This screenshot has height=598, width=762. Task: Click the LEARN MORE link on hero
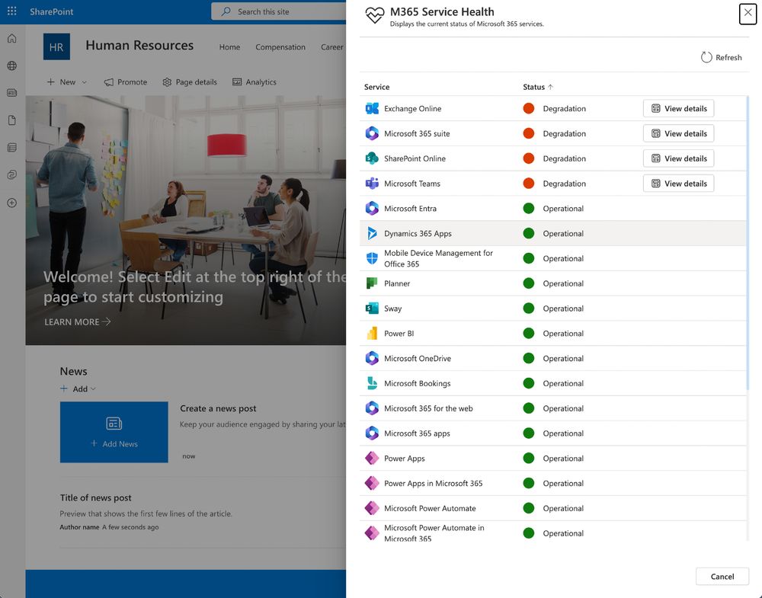(77, 321)
